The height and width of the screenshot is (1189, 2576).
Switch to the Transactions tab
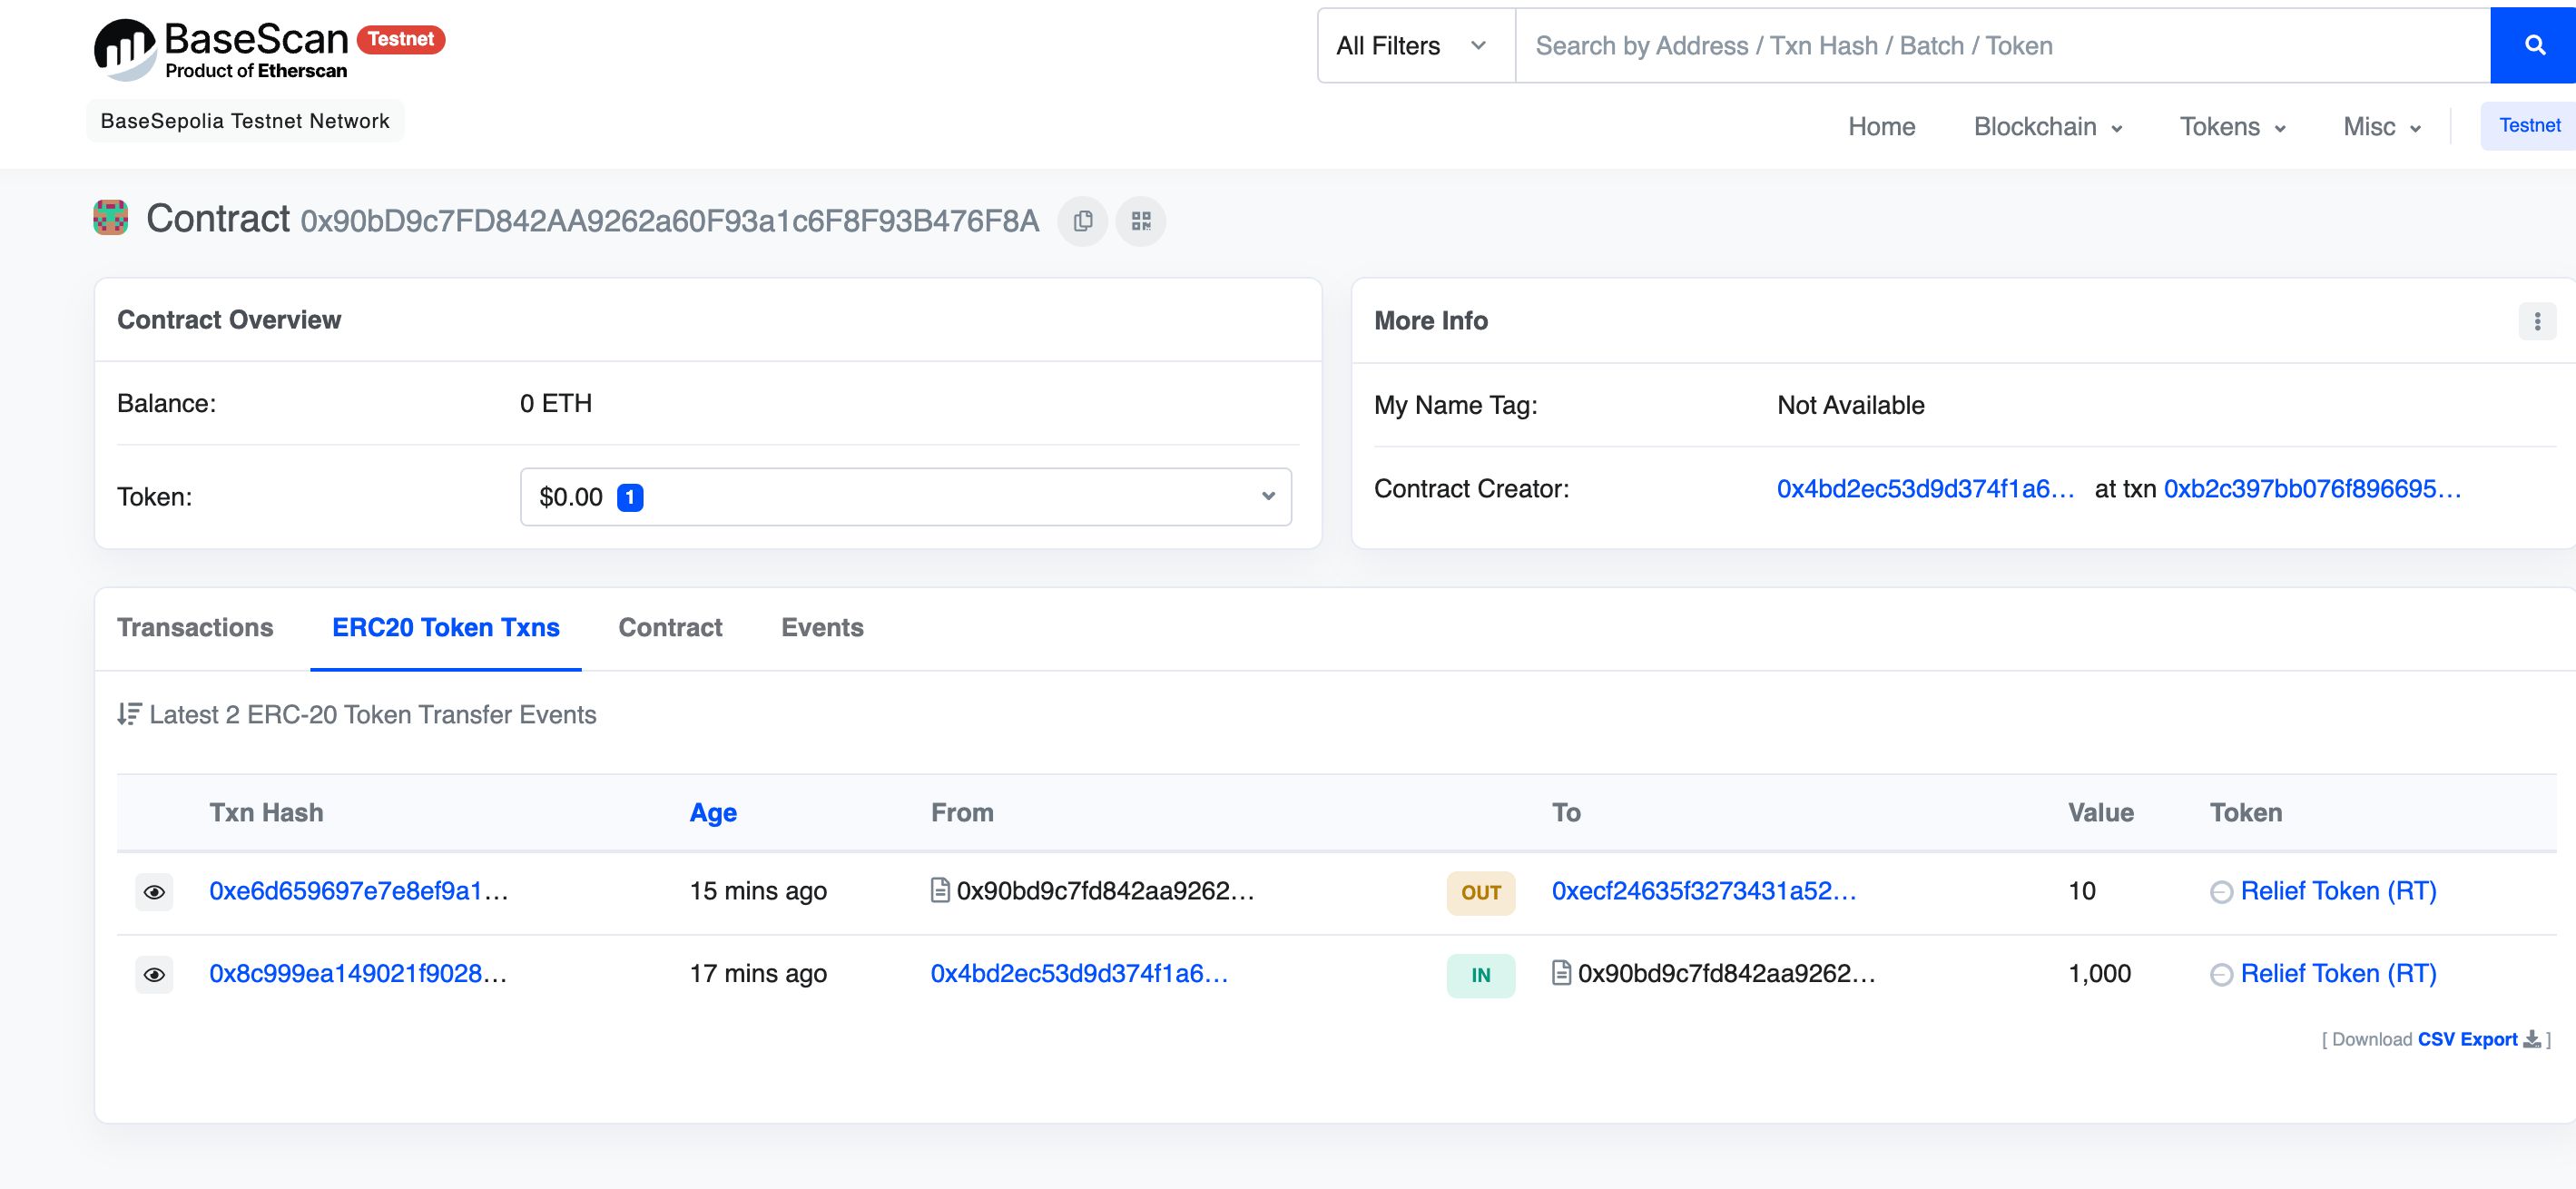[x=195, y=627]
